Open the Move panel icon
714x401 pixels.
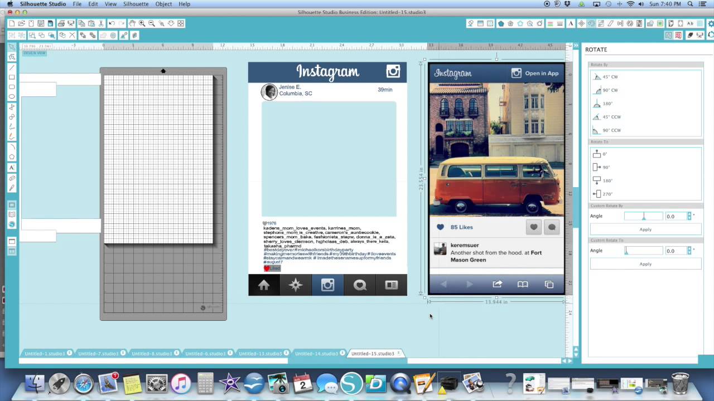[581, 23]
